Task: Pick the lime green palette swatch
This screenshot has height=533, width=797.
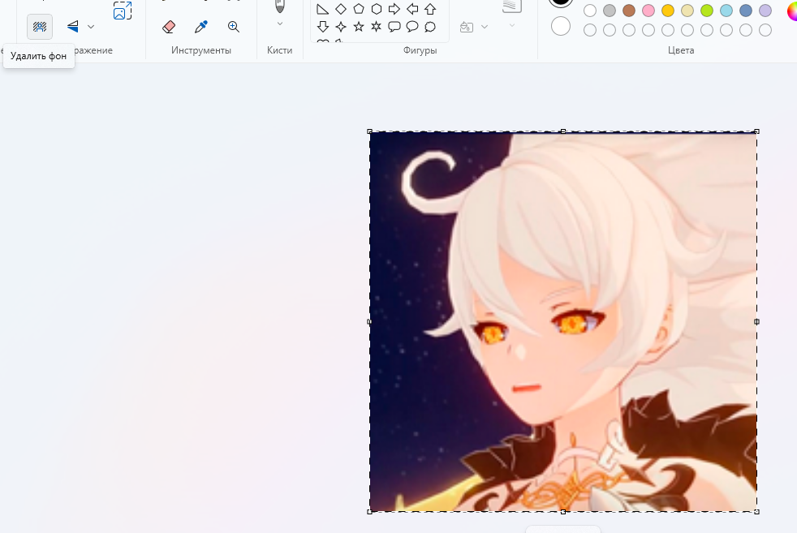Action: [x=707, y=11]
